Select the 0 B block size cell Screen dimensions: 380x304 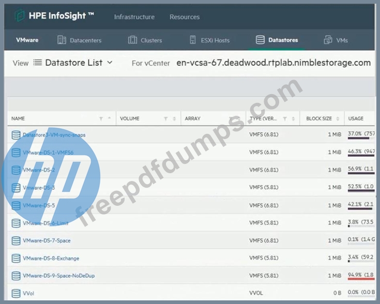pyautogui.click(x=337, y=293)
